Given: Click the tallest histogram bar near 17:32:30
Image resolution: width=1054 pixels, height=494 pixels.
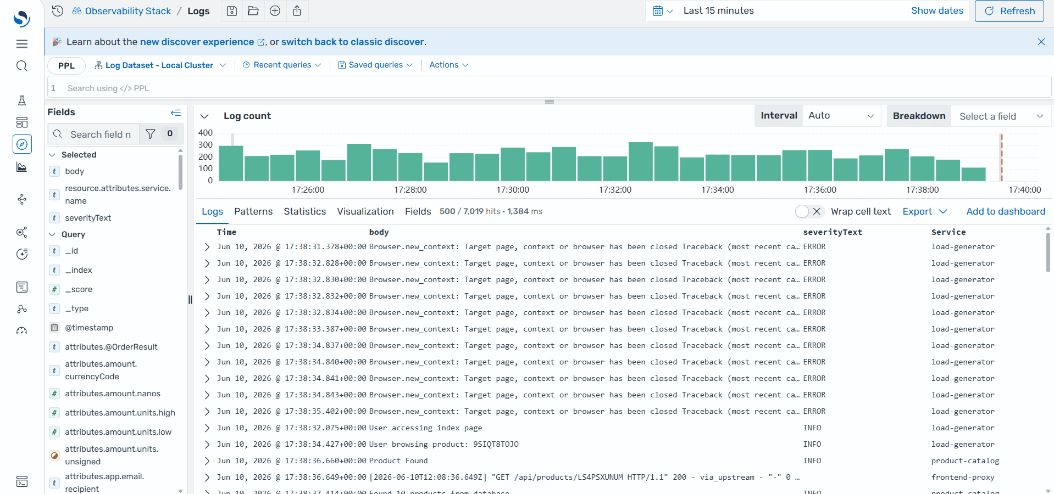Looking at the screenshot, I should (640, 161).
